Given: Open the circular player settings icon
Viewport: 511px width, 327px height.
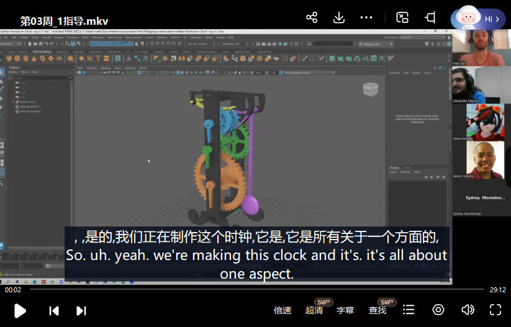Looking at the screenshot, I should point(438,310).
